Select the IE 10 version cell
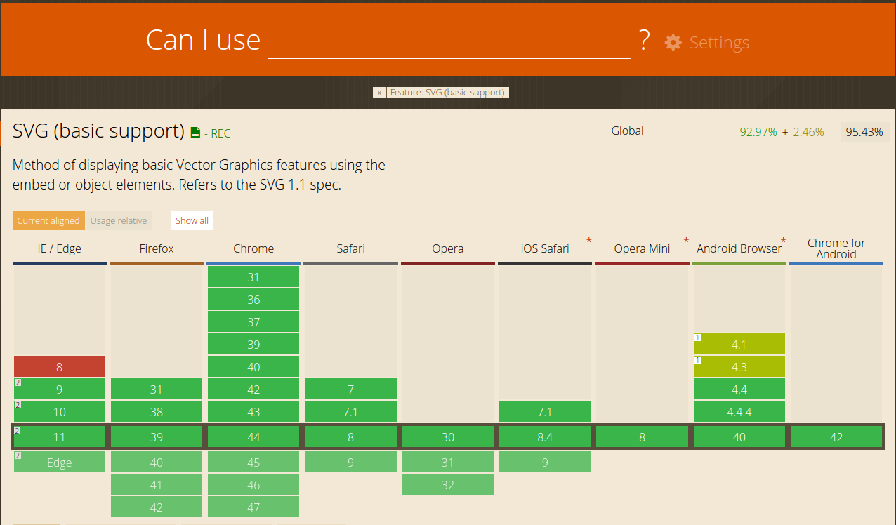896x525 pixels. click(x=60, y=411)
